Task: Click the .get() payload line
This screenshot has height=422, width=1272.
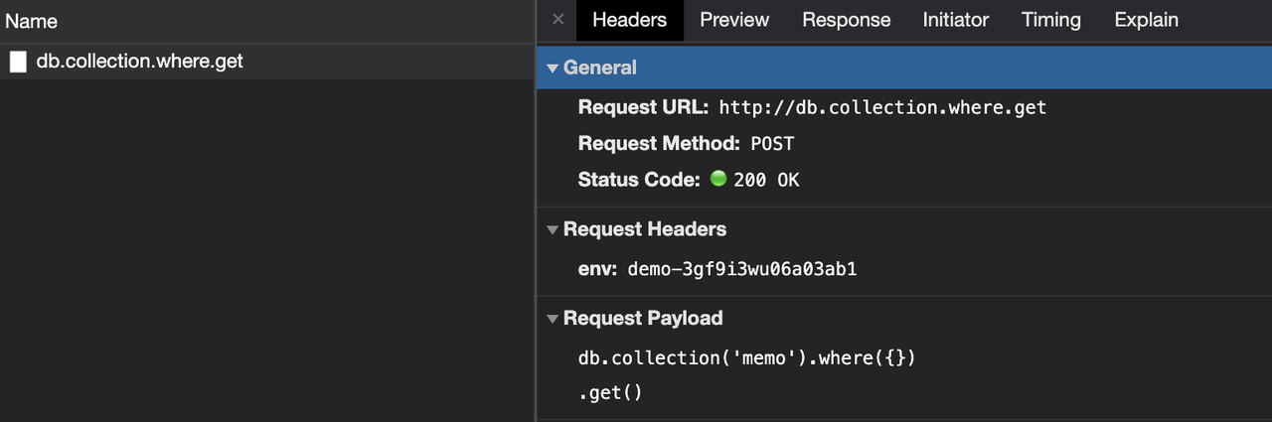Action: [x=610, y=393]
